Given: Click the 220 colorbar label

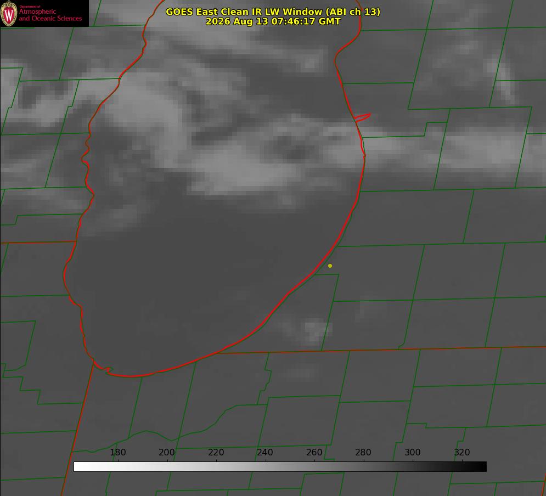Looking at the screenshot, I should (x=216, y=452).
